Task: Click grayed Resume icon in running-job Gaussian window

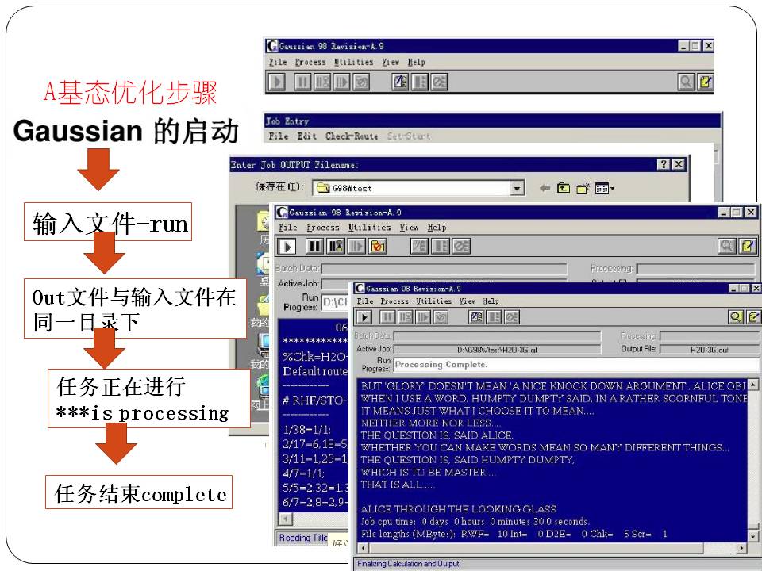Action: point(356,246)
